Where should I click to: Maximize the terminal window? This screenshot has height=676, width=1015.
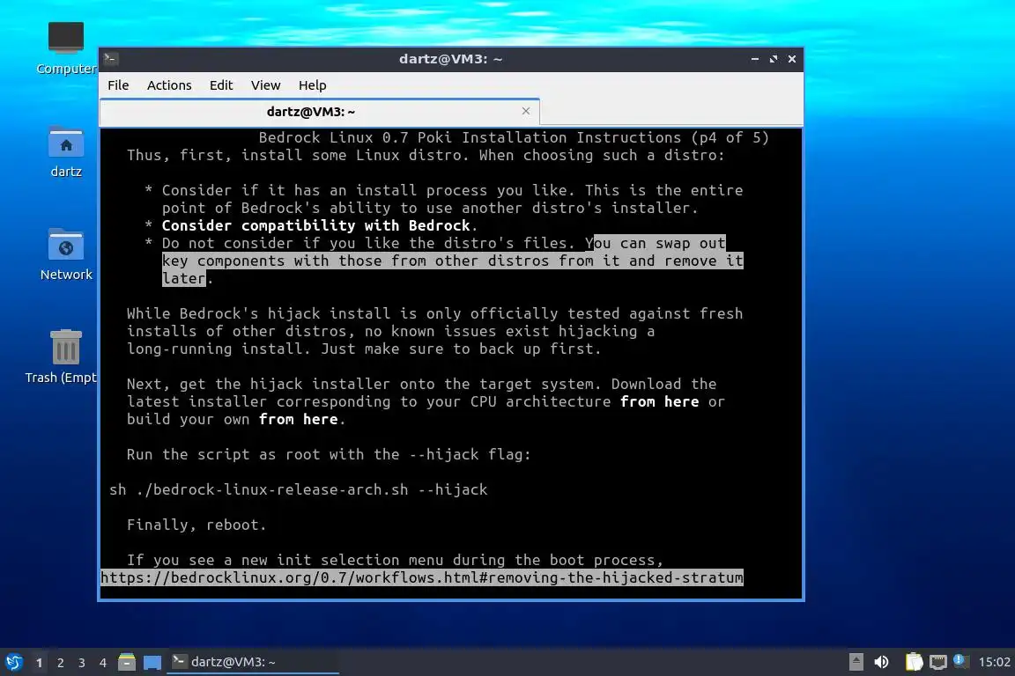773,59
